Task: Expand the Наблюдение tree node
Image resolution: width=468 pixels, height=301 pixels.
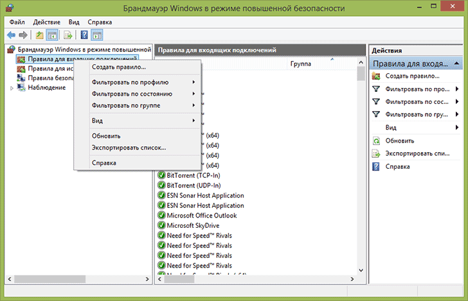Action: pyautogui.click(x=12, y=88)
